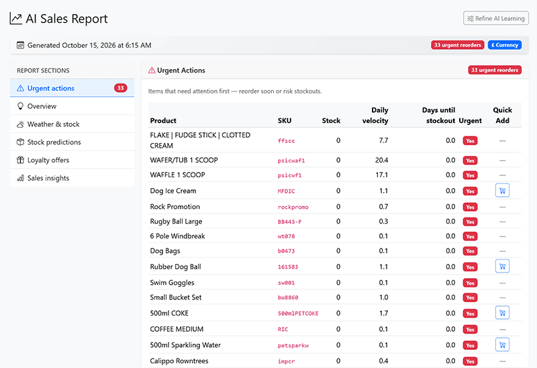Viewport: 537px width, 368px height.
Task: Select SKU code petsparkw
Action: (293, 345)
